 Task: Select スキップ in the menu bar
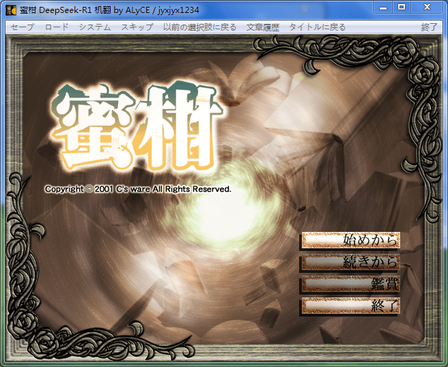click(137, 27)
